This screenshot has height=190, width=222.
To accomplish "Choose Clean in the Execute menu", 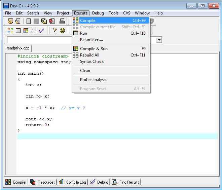I will pos(111,71).
